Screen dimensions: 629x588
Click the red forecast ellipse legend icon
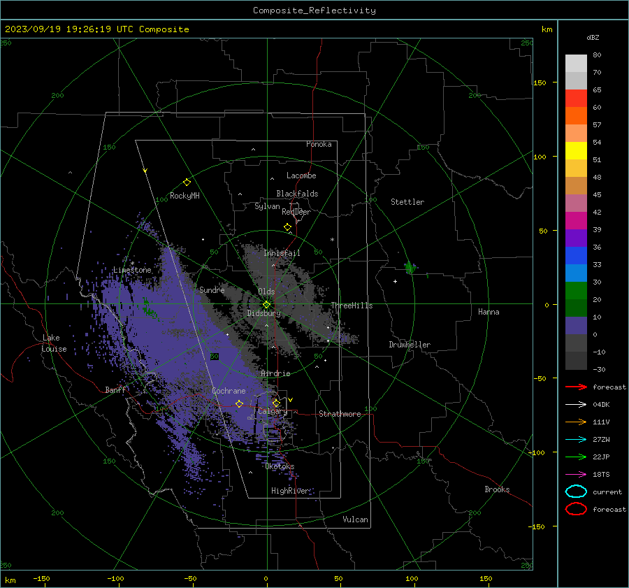576,509
